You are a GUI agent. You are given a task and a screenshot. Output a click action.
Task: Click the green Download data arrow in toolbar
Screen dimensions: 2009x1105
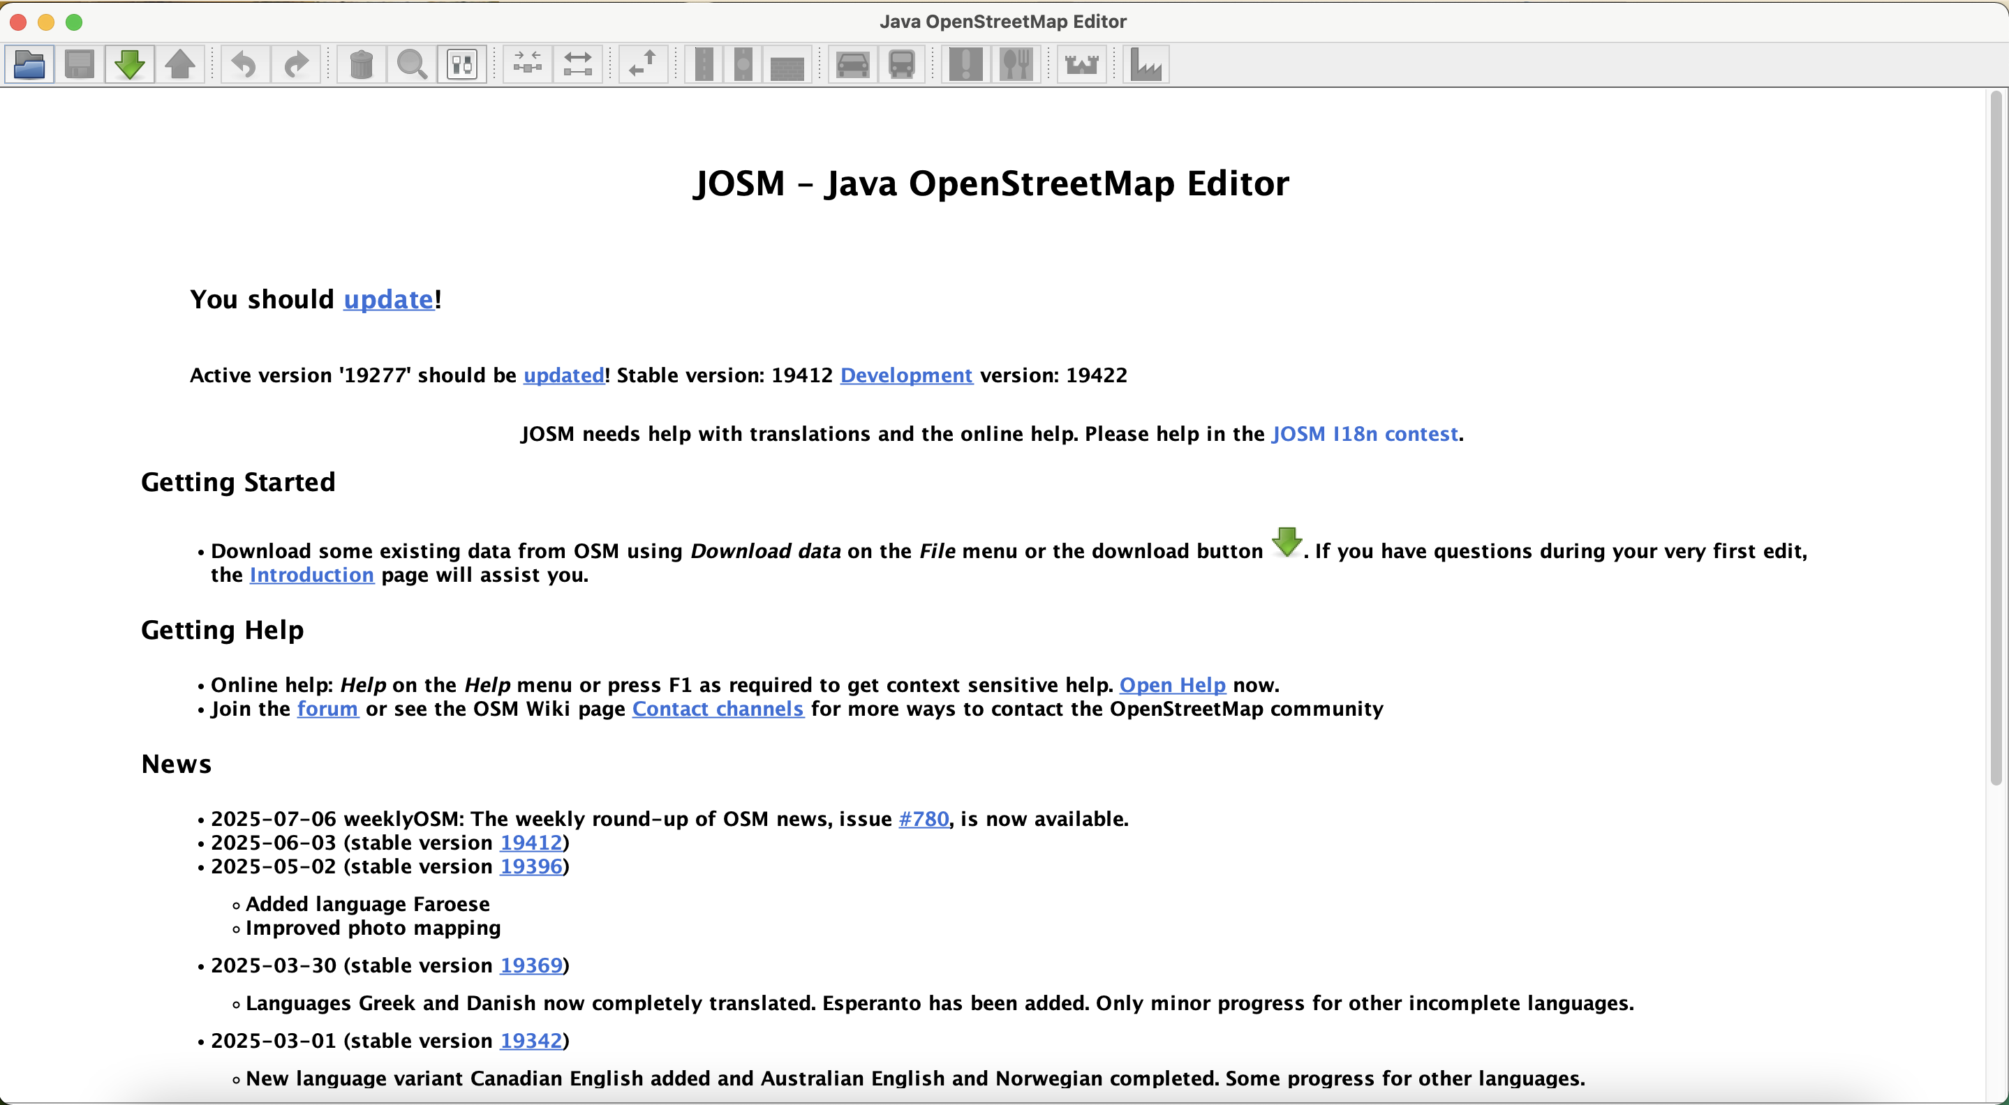coord(129,65)
